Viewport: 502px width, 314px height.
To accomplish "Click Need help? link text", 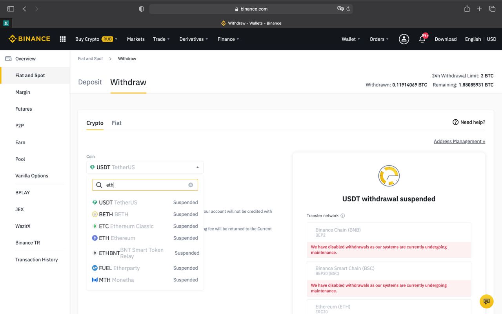I will pyautogui.click(x=473, y=122).
